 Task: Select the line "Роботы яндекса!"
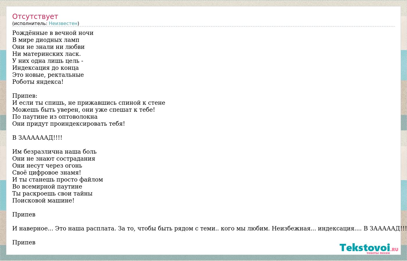pyautogui.click(x=38, y=82)
